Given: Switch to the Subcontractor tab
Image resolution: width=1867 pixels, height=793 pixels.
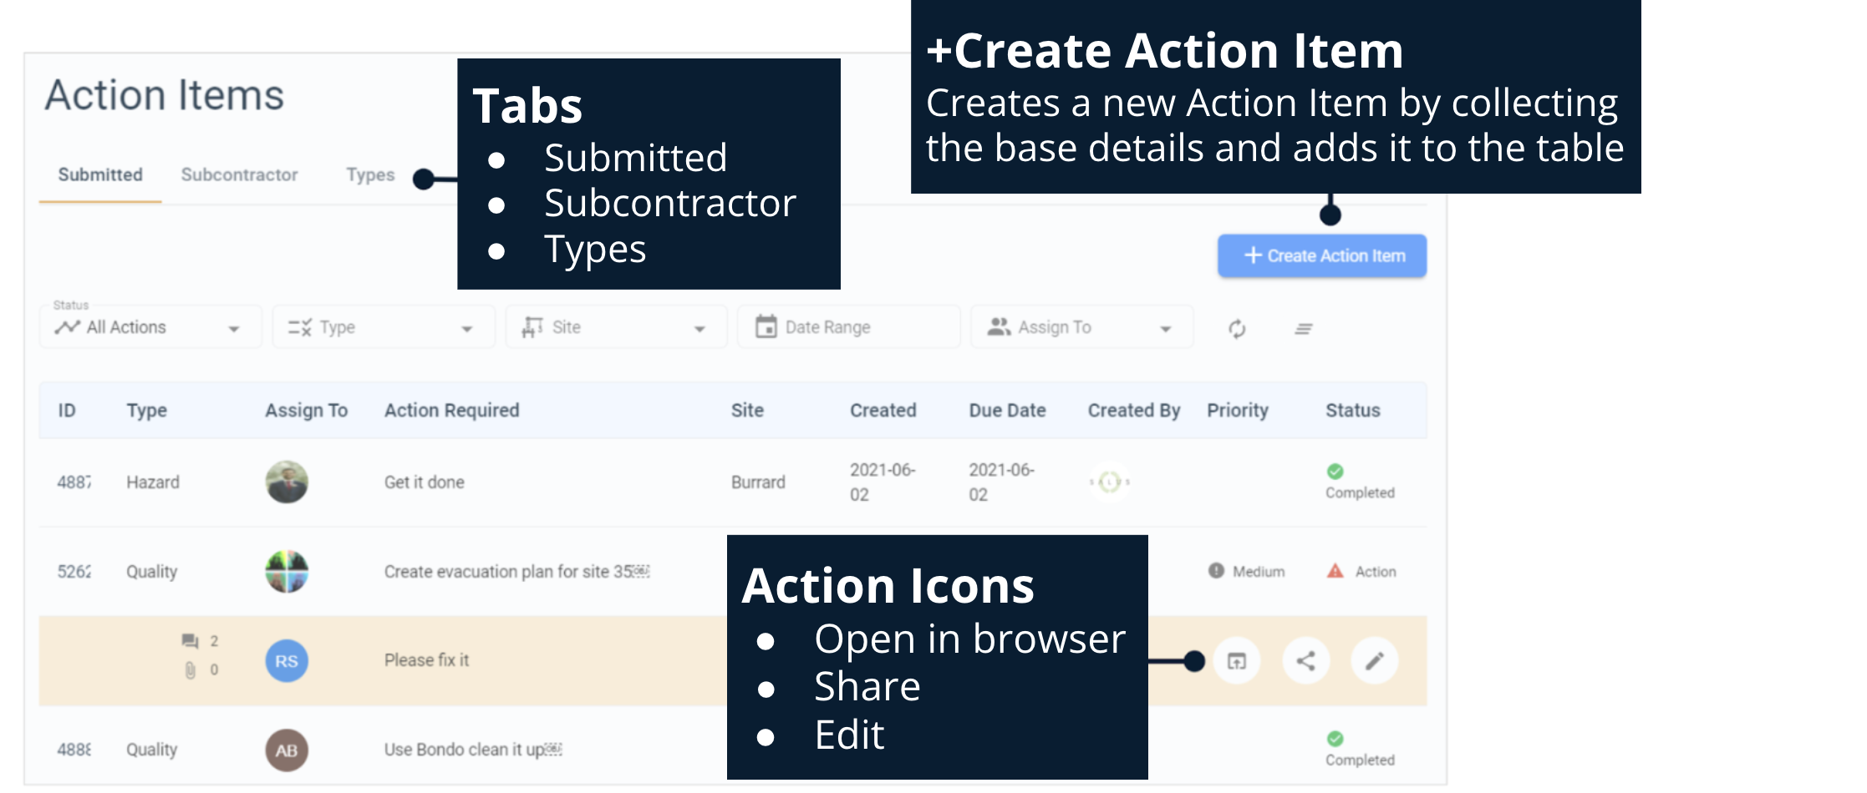Looking at the screenshot, I should pyautogui.click(x=239, y=175).
